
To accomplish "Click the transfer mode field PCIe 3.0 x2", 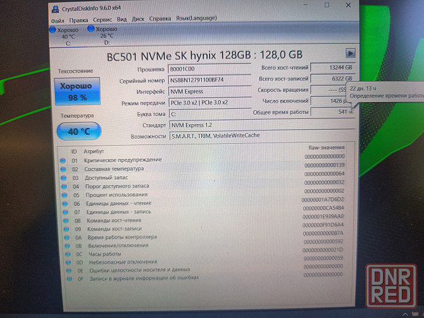I will [x=210, y=103].
